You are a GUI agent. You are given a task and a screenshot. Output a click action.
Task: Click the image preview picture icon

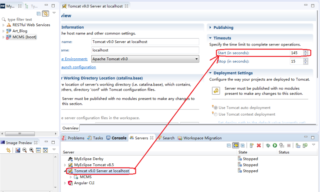(x=18, y=150)
